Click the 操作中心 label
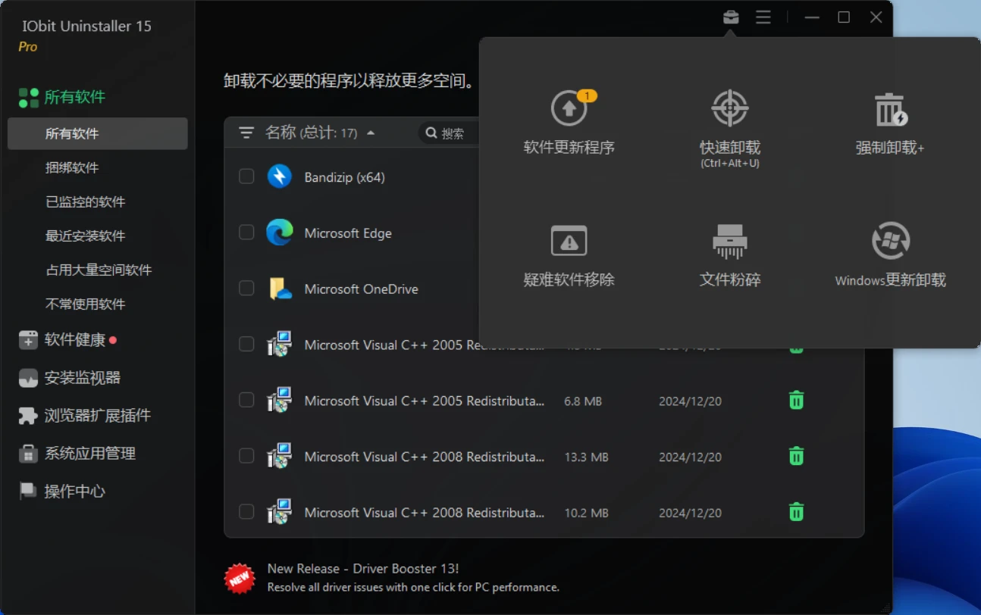This screenshot has height=615, width=981. pos(74,492)
